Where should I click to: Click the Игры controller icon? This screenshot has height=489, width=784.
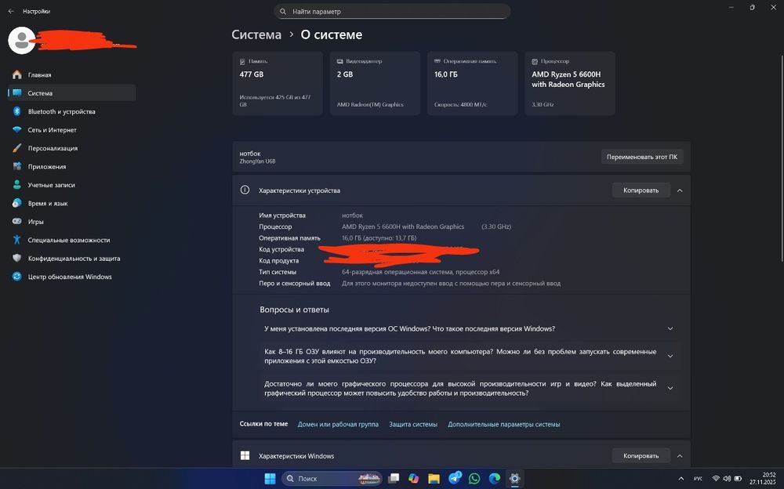coord(17,222)
